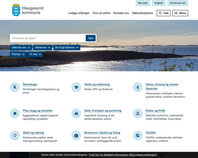Click the Brannvern kit icon
Screen dimensions: 198x158
click(x=76, y=135)
